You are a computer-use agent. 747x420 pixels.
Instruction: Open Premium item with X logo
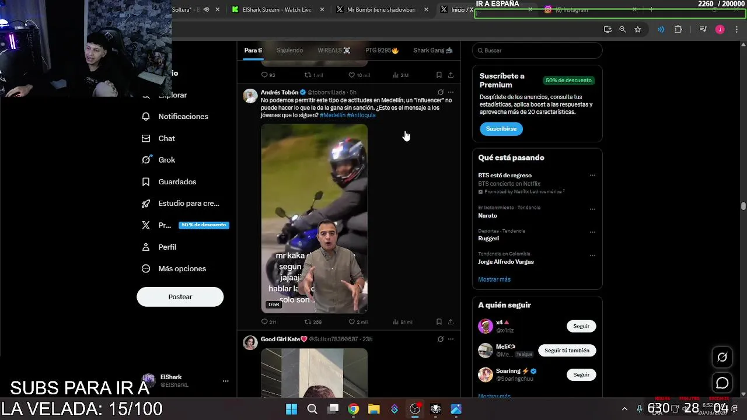click(x=184, y=225)
